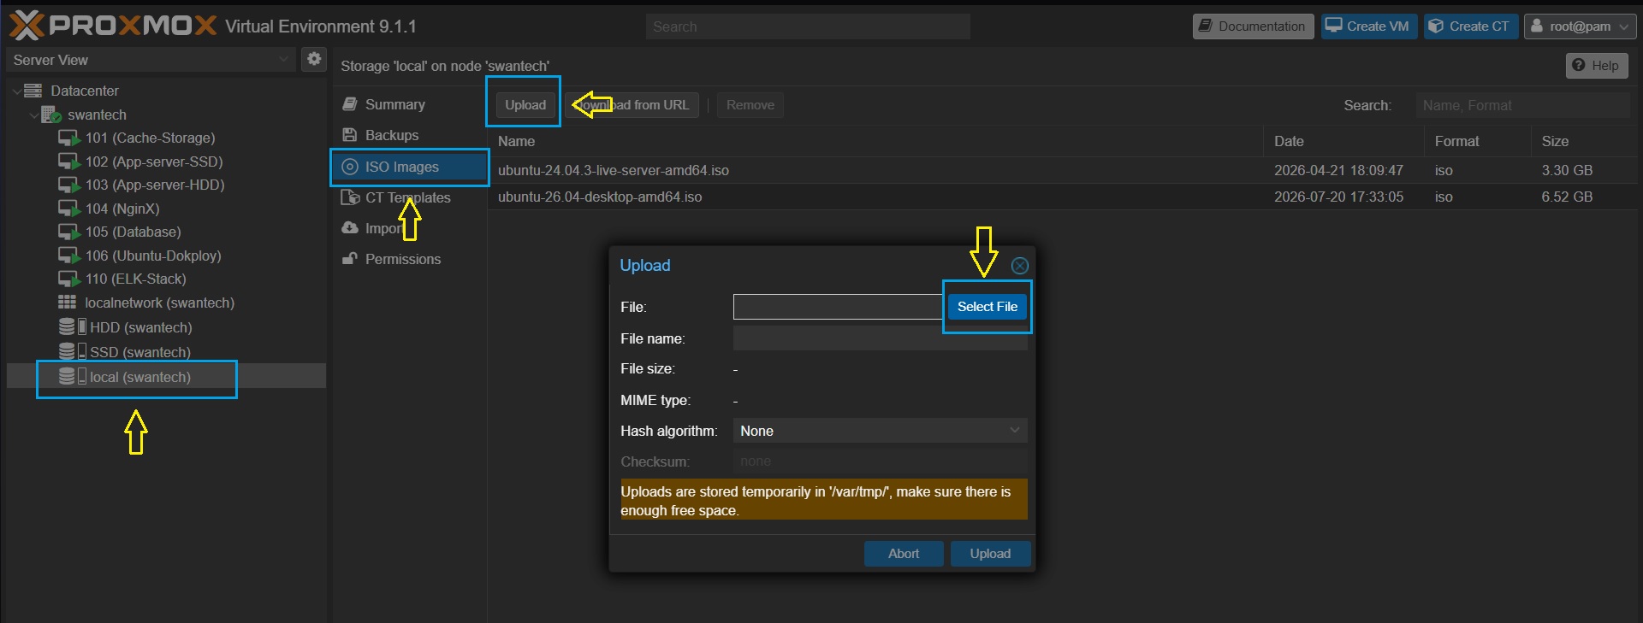Open the Summary tab

394,104
